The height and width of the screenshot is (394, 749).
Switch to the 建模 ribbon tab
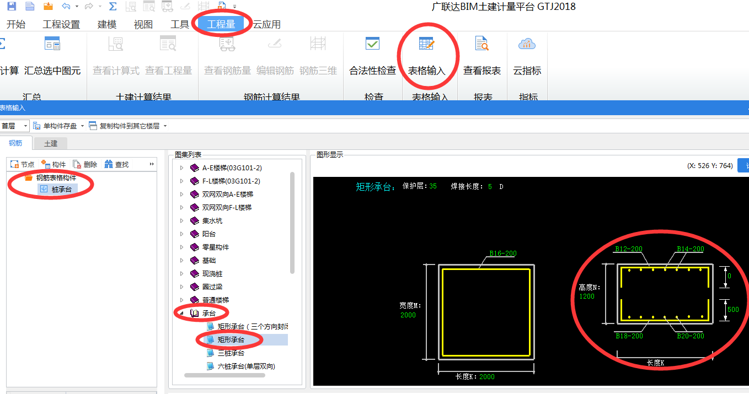click(x=107, y=24)
